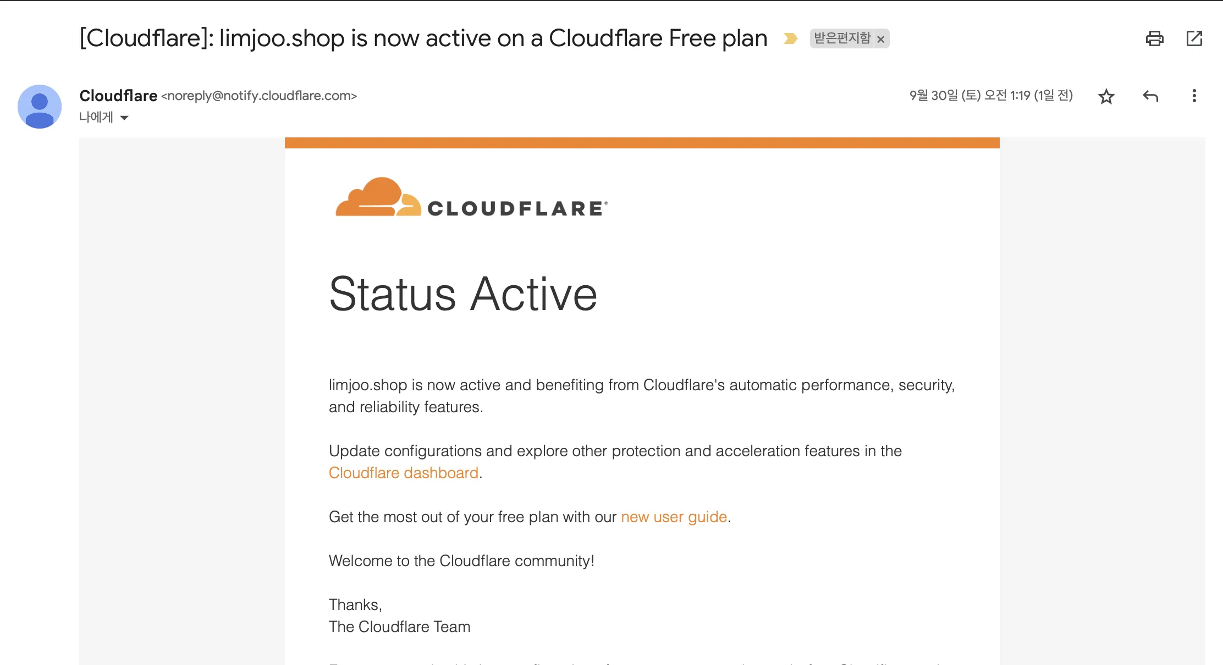Open the email in a new window
The height and width of the screenshot is (665, 1223).
[x=1194, y=38]
